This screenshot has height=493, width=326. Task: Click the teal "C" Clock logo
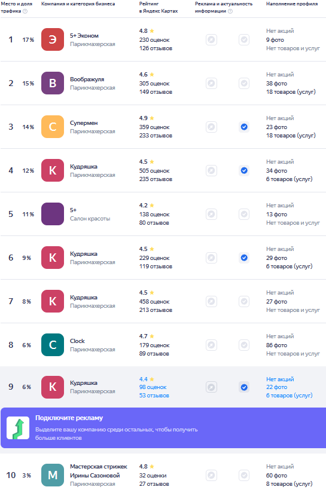(x=53, y=345)
